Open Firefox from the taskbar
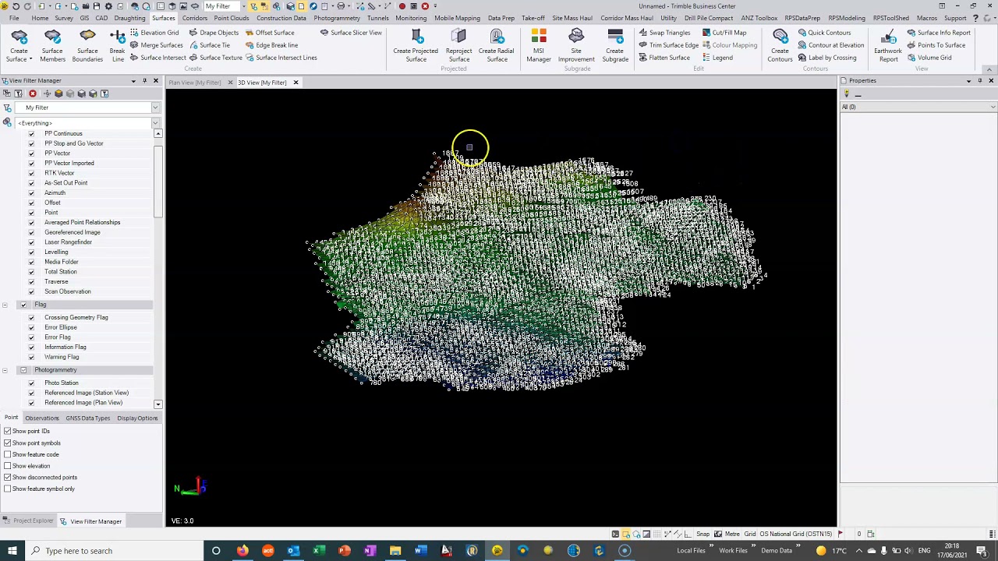This screenshot has height=561, width=998. 242,551
